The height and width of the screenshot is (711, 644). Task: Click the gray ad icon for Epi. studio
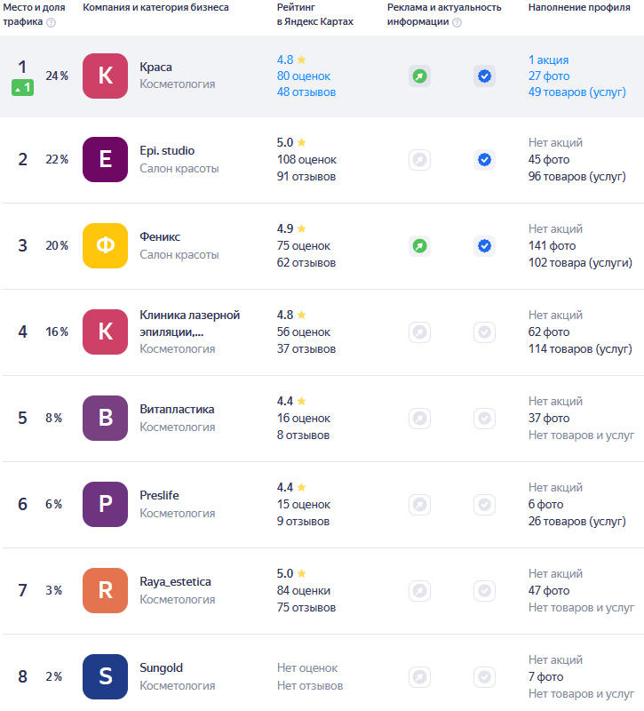tap(419, 160)
